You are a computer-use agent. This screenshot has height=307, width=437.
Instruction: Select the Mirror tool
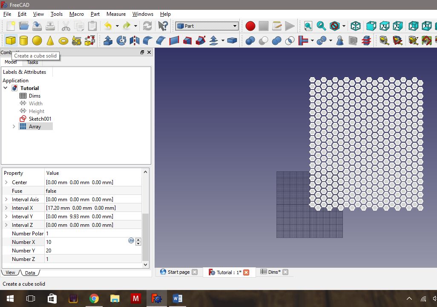pos(134,41)
